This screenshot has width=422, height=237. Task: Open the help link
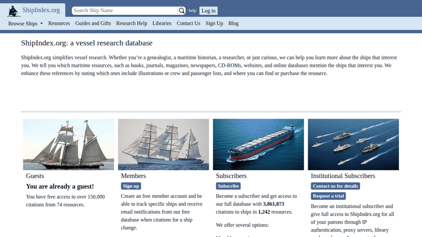pyautogui.click(x=192, y=11)
